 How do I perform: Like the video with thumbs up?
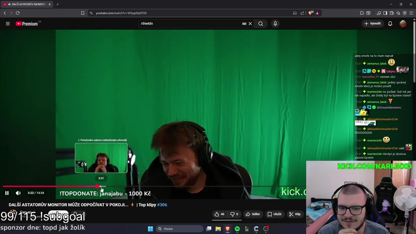pos(219,214)
